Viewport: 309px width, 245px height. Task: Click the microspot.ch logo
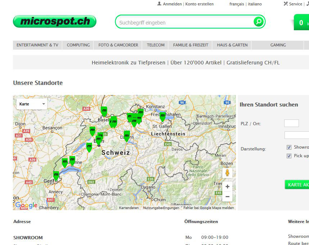[x=55, y=22]
